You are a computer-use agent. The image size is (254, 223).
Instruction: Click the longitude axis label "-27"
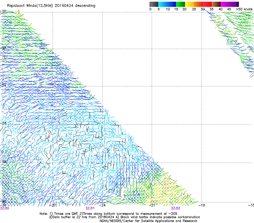tap(53, 206)
